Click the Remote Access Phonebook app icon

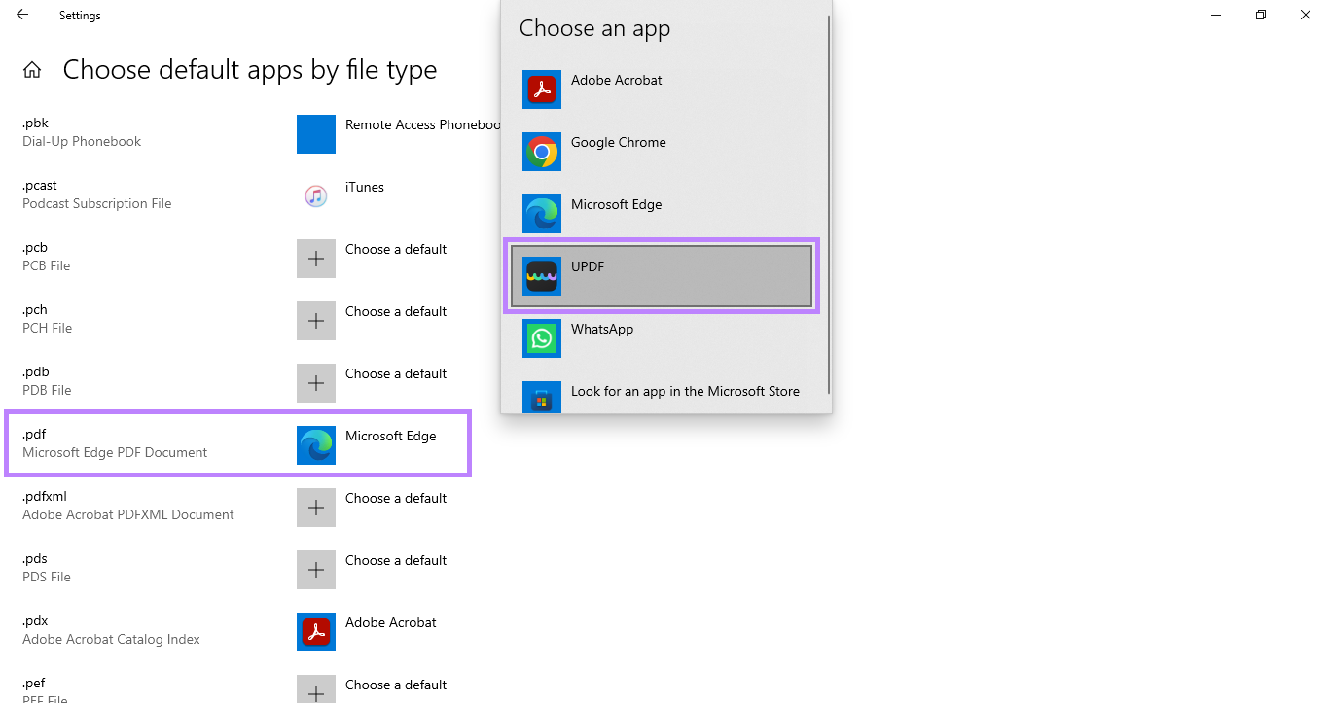coord(315,133)
